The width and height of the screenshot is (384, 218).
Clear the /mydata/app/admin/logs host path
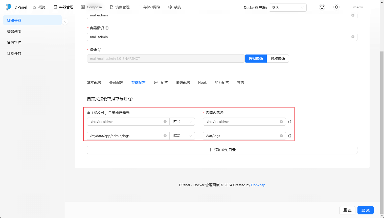pos(165,136)
